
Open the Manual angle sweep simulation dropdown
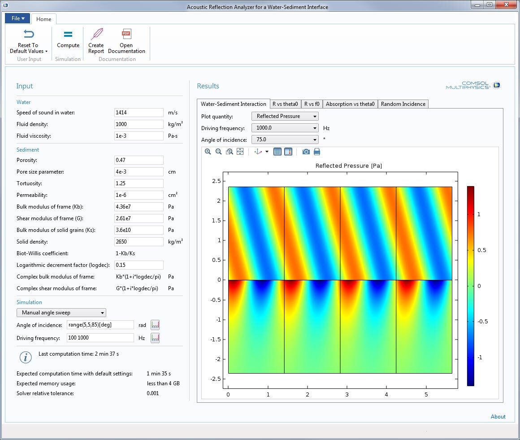[61, 313]
